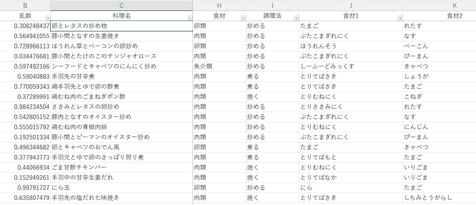The image size is (476, 205).
Task: Open the 乱数 column filter dropdown
Action: [48, 18]
